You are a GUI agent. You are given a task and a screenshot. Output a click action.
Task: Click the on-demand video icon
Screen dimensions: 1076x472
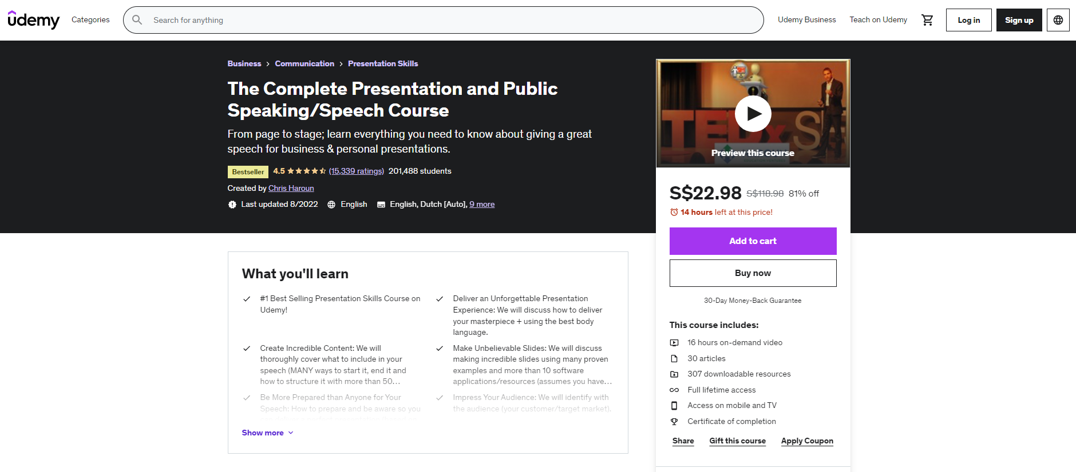coord(674,343)
